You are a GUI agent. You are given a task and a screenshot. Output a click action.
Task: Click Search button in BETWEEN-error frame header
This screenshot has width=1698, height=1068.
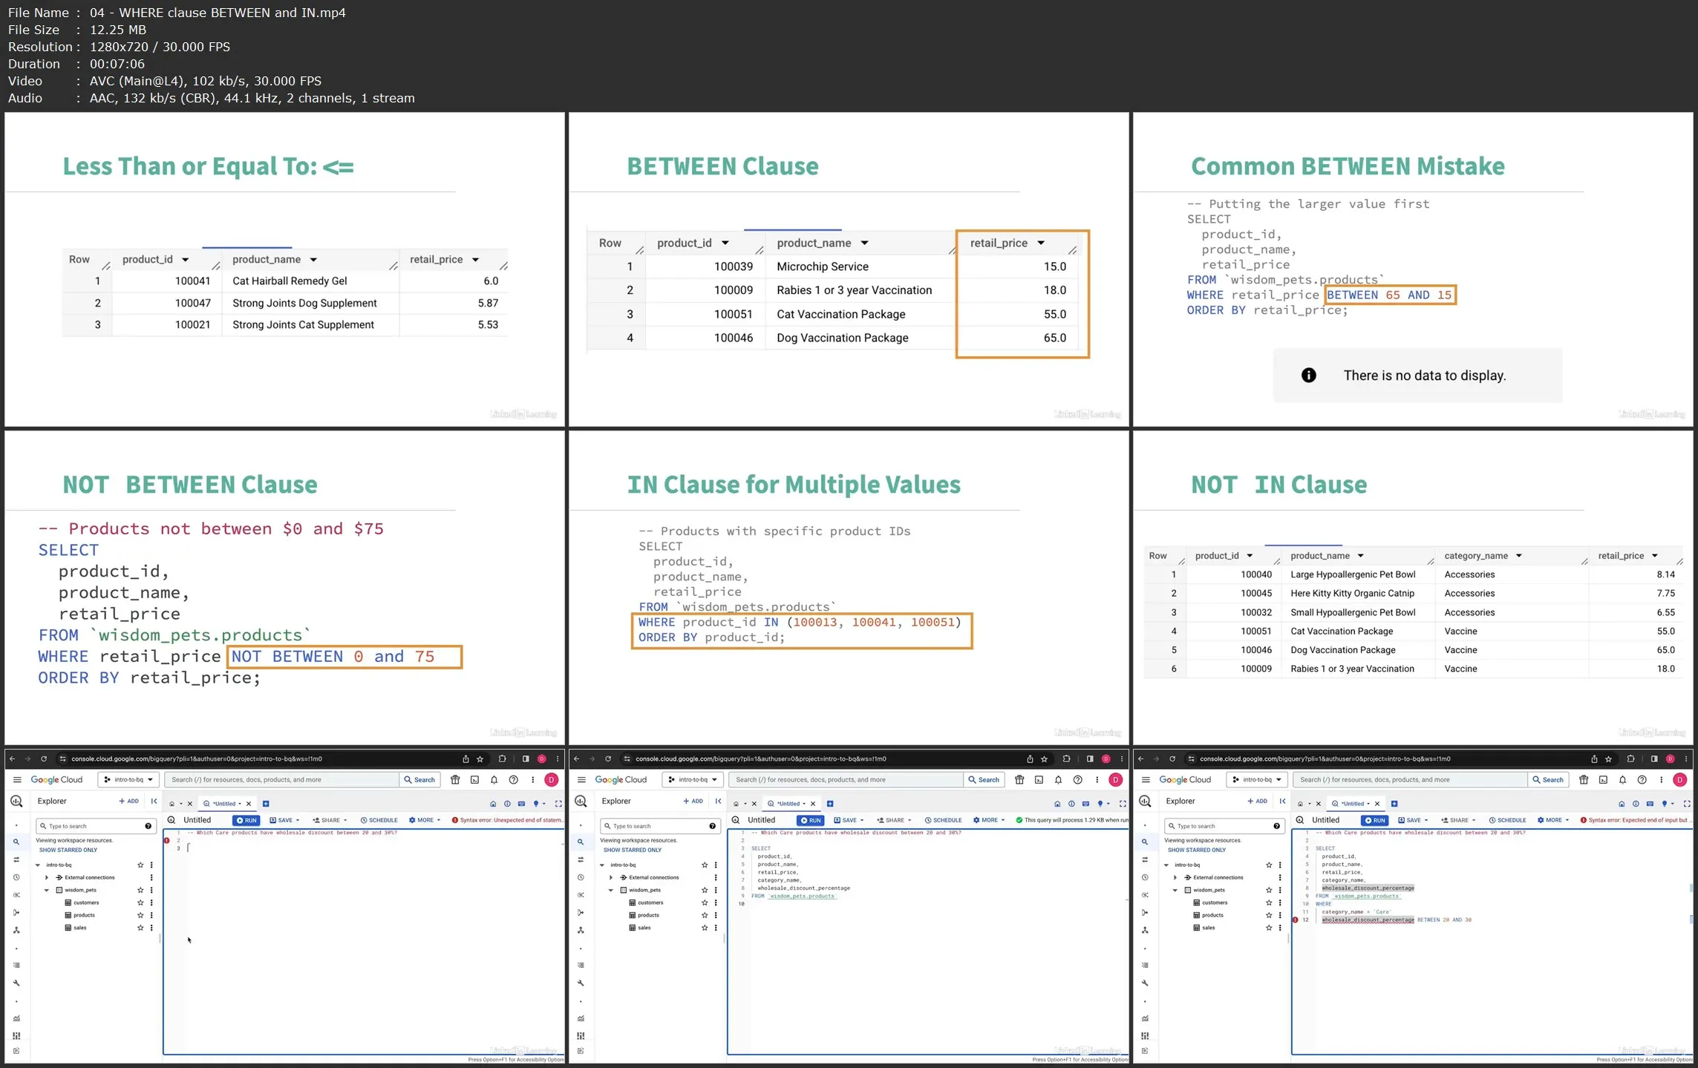pyautogui.click(x=1548, y=779)
